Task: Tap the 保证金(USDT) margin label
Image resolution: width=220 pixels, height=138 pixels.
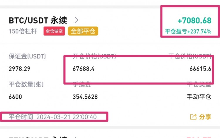Action: pos(27,56)
